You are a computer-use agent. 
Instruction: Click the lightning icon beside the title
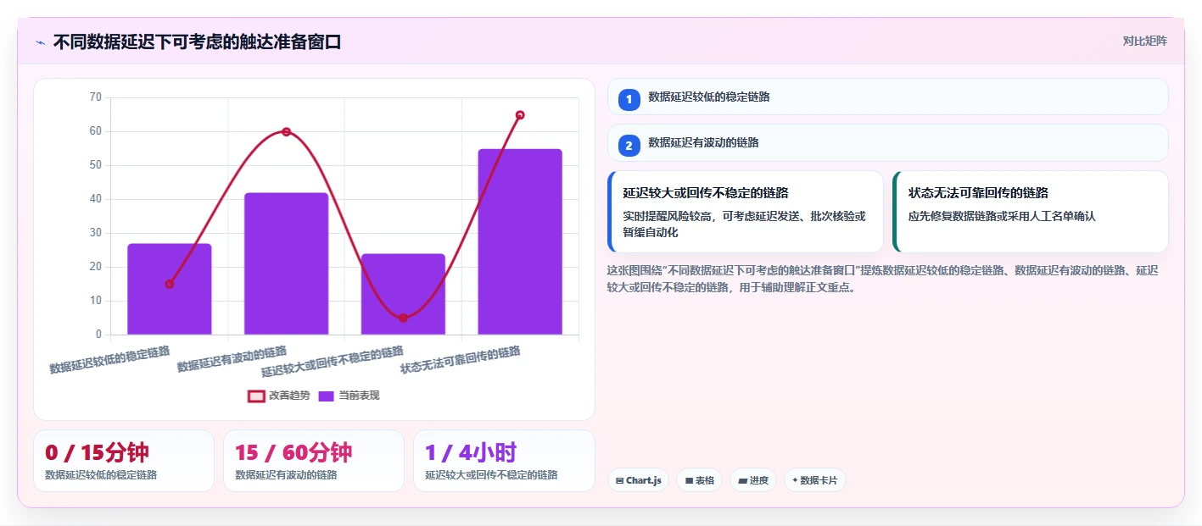click(x=40, y=42)
